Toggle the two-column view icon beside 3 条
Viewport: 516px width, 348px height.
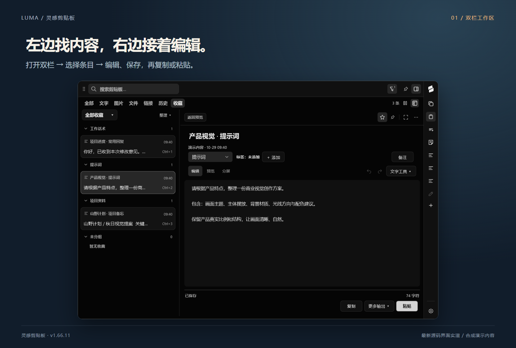(x=405, y=103)
